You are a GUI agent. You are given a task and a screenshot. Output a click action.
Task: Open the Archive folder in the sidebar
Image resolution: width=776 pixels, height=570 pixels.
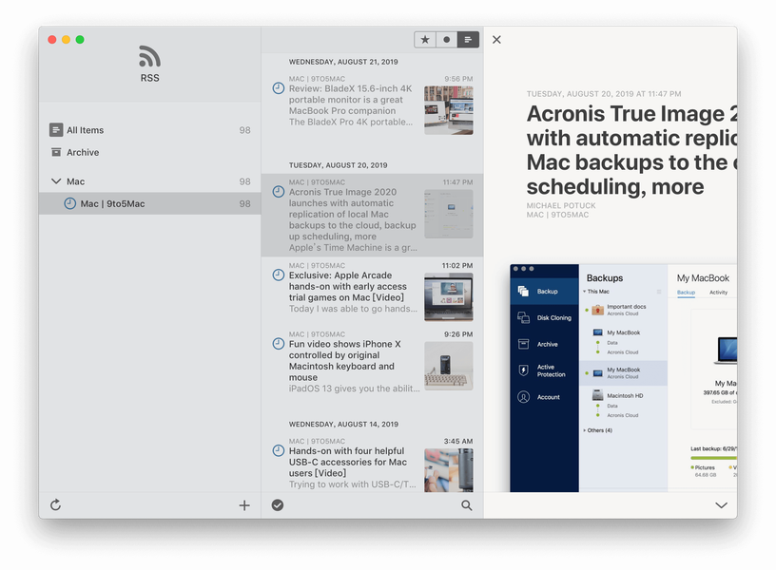(x=149, y=152)
